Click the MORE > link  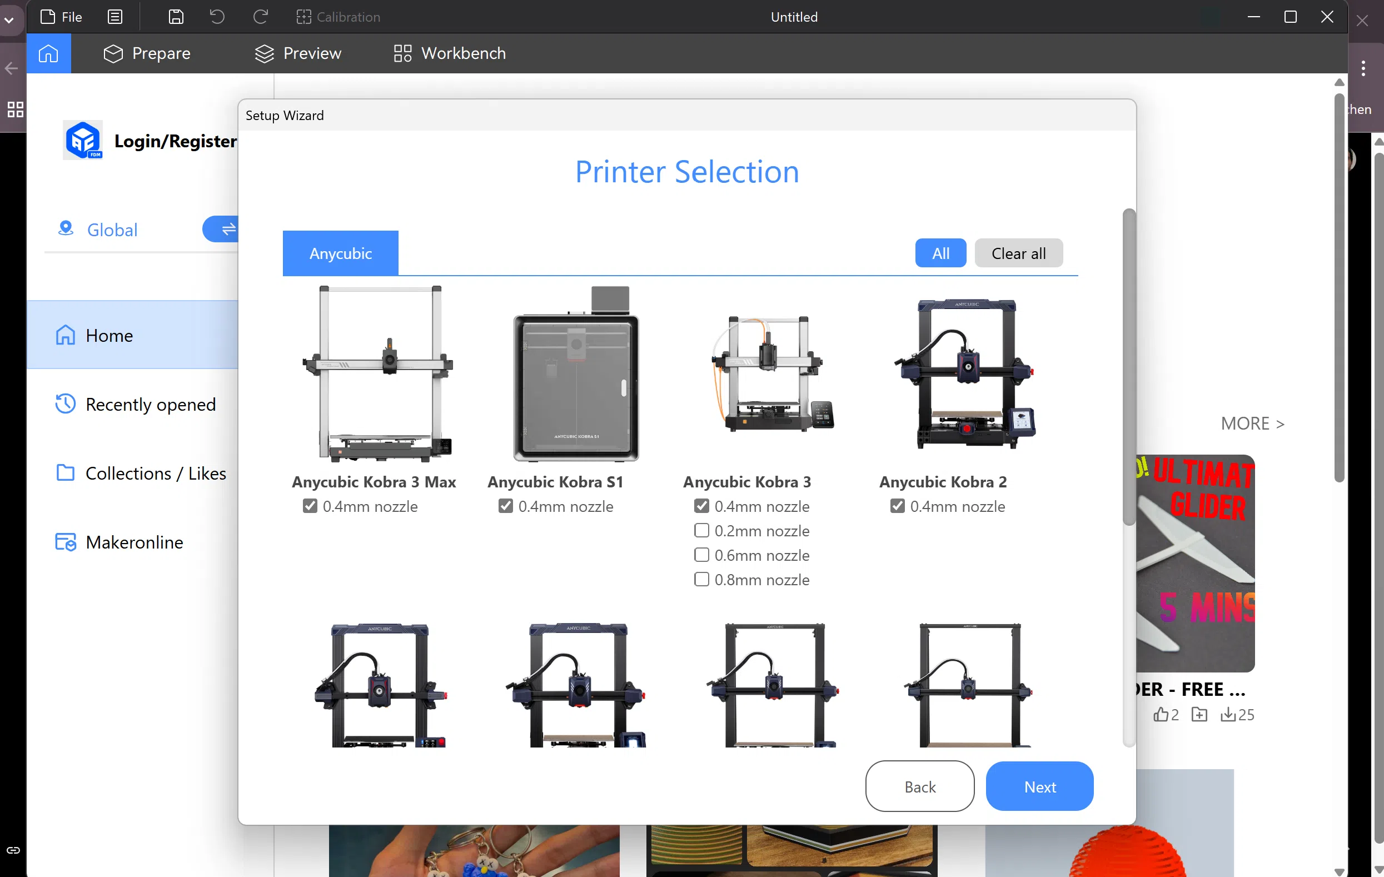coord(1252,423)
